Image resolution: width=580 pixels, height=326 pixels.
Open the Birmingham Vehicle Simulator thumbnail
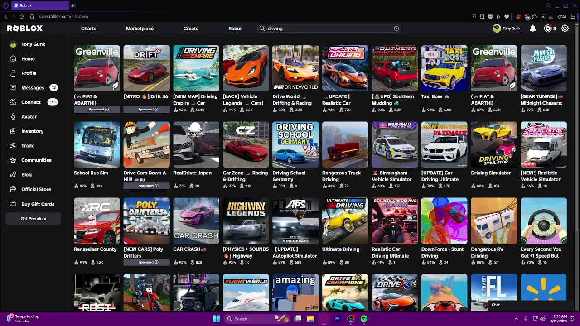click(x=395, y=145)
